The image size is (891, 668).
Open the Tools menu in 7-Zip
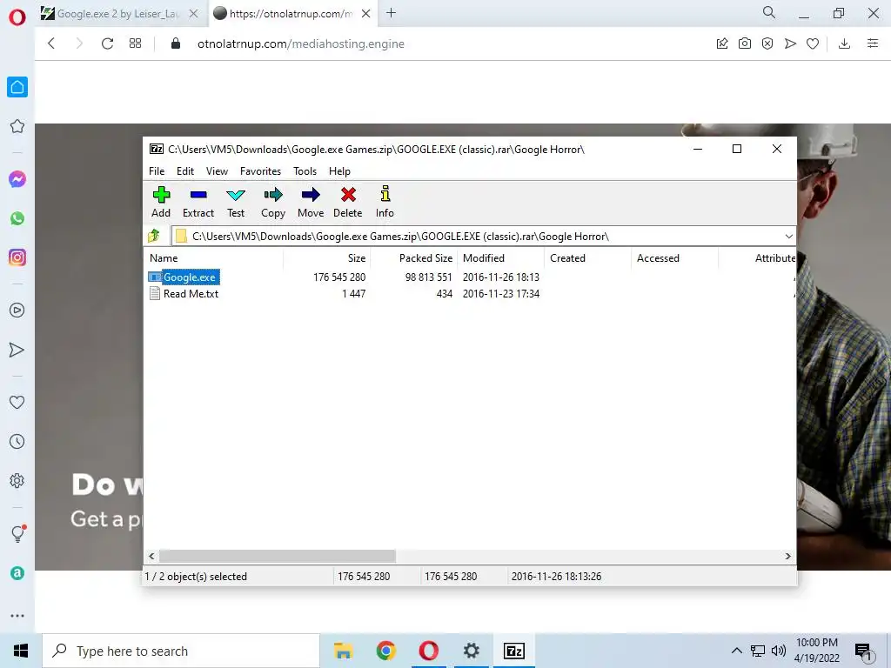pos(305,171)
